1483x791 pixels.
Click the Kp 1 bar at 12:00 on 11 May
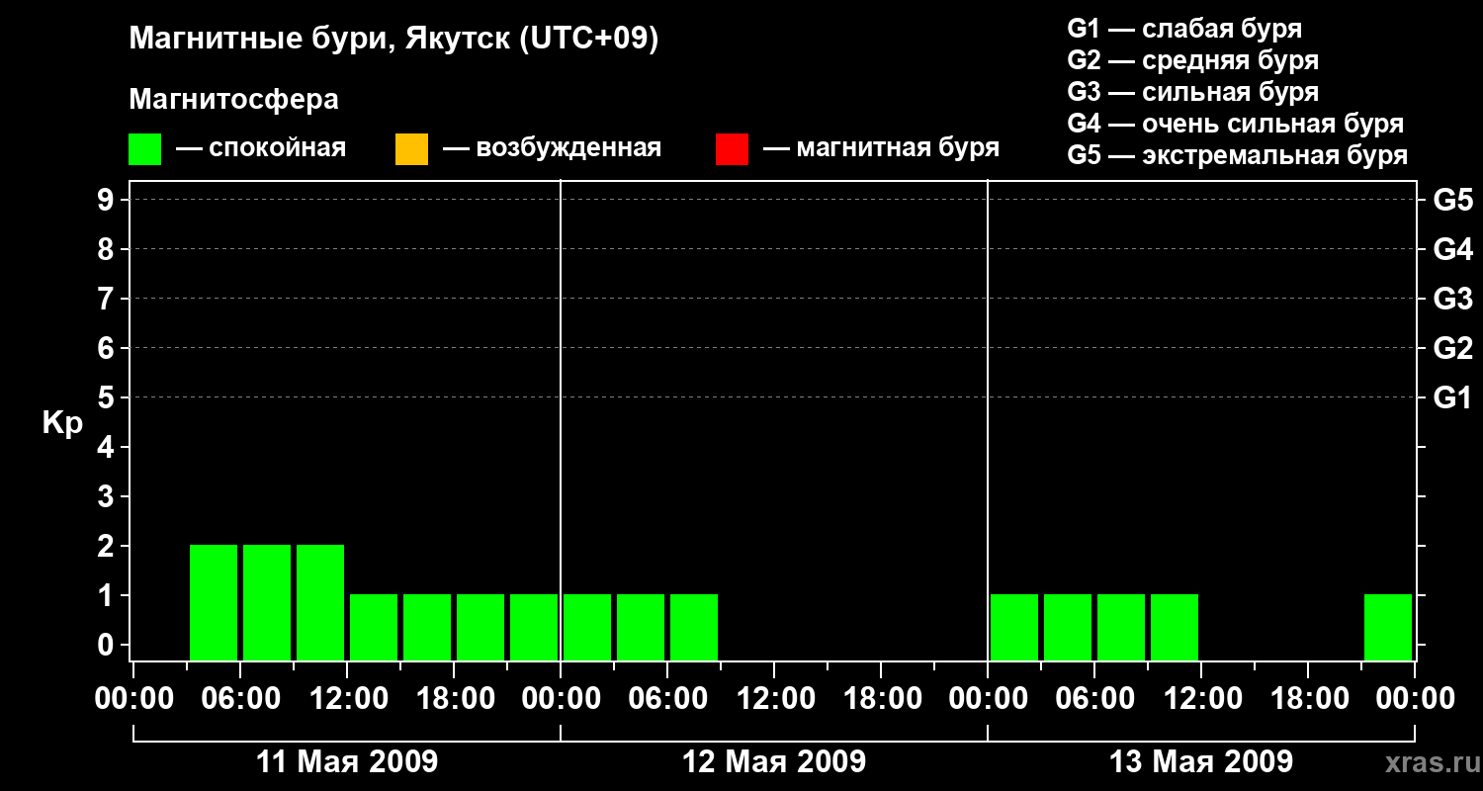click(374, 627)
